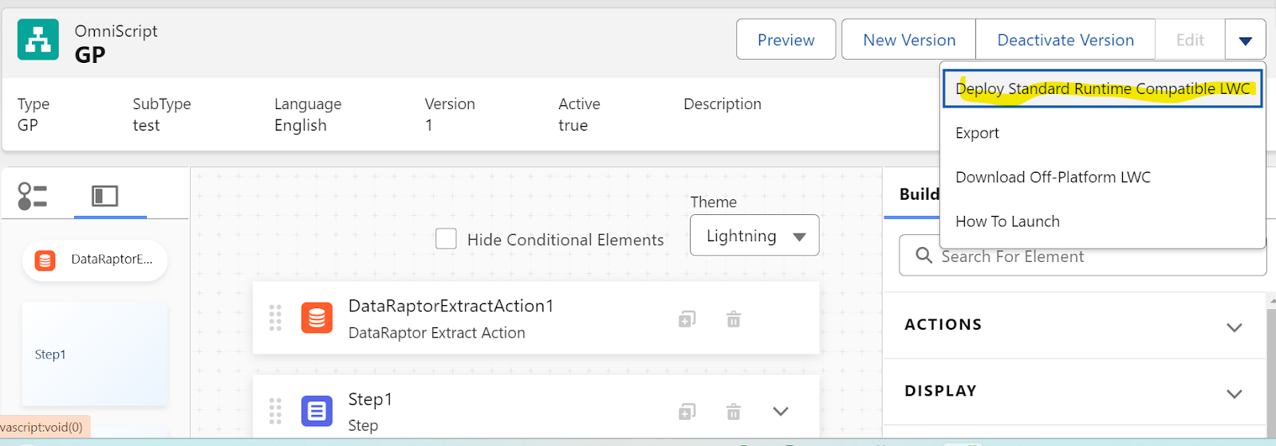
Task: Select How To Launch menu entry
Action: [1102, 221]
